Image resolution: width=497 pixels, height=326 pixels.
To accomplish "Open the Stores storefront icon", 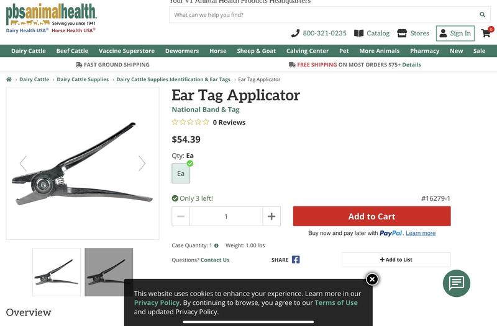I will 402,33.
